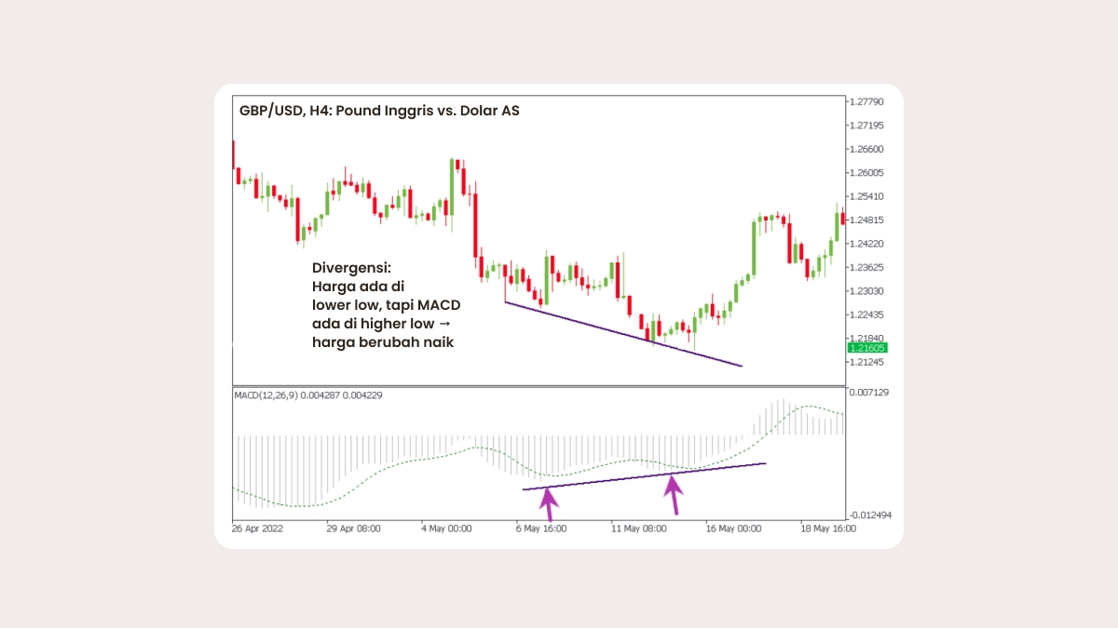Select the 11 May 08:00 time label
The width and height of the screenshot is (1118, 628).
[640, 528]
